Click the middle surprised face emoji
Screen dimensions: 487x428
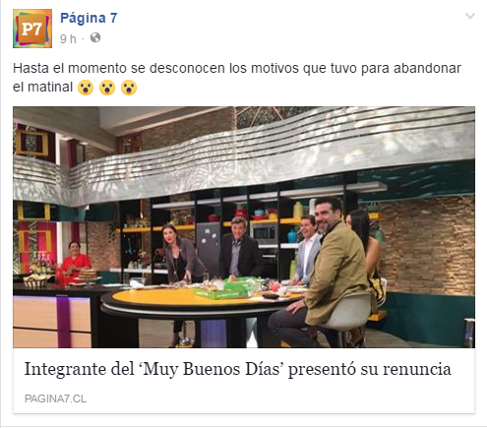tap(107, 88)
